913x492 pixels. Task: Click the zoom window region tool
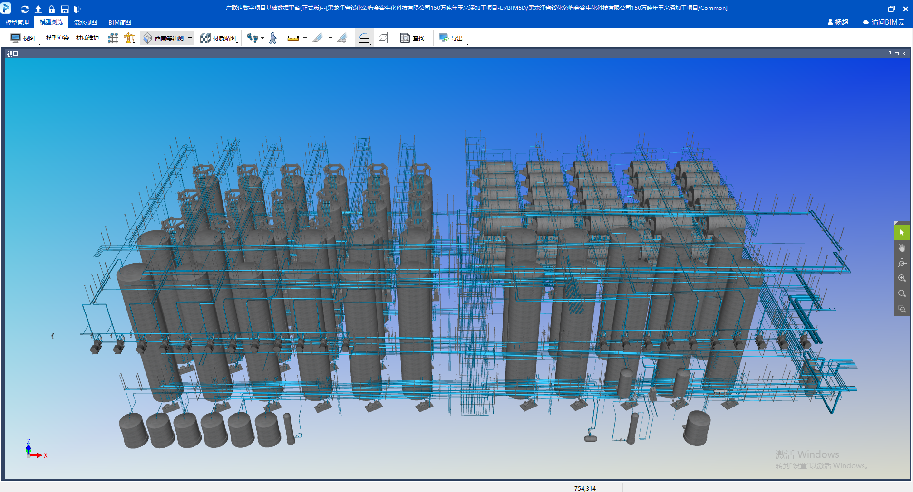point(902,309)
